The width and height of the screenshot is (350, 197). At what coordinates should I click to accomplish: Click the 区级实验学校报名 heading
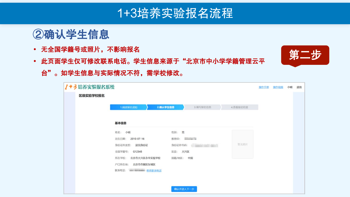tap(92, 95)
